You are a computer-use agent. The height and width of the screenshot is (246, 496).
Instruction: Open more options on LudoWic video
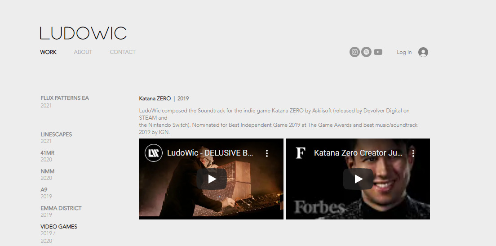click(267, 153)
